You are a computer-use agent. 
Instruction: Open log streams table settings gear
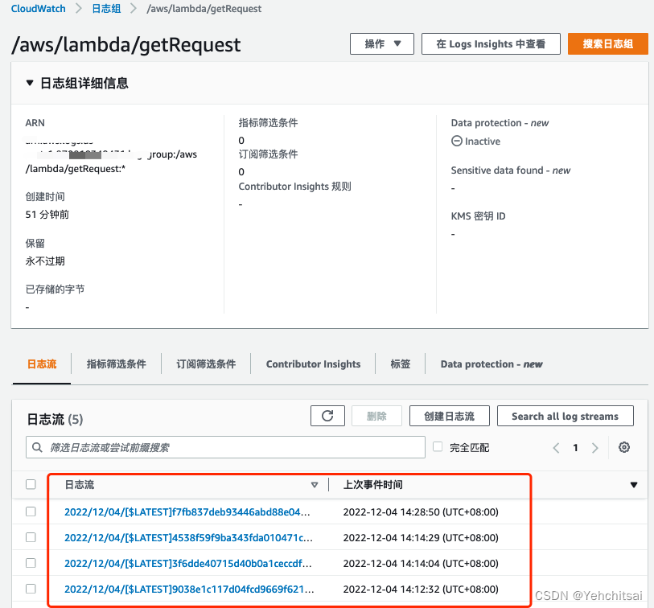(624, 447)
